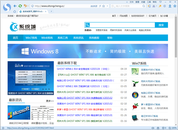This screenshot has height=130, width=178.
Task: Click the 深度技术Win7系统 icon
Action: coord(135,72)
